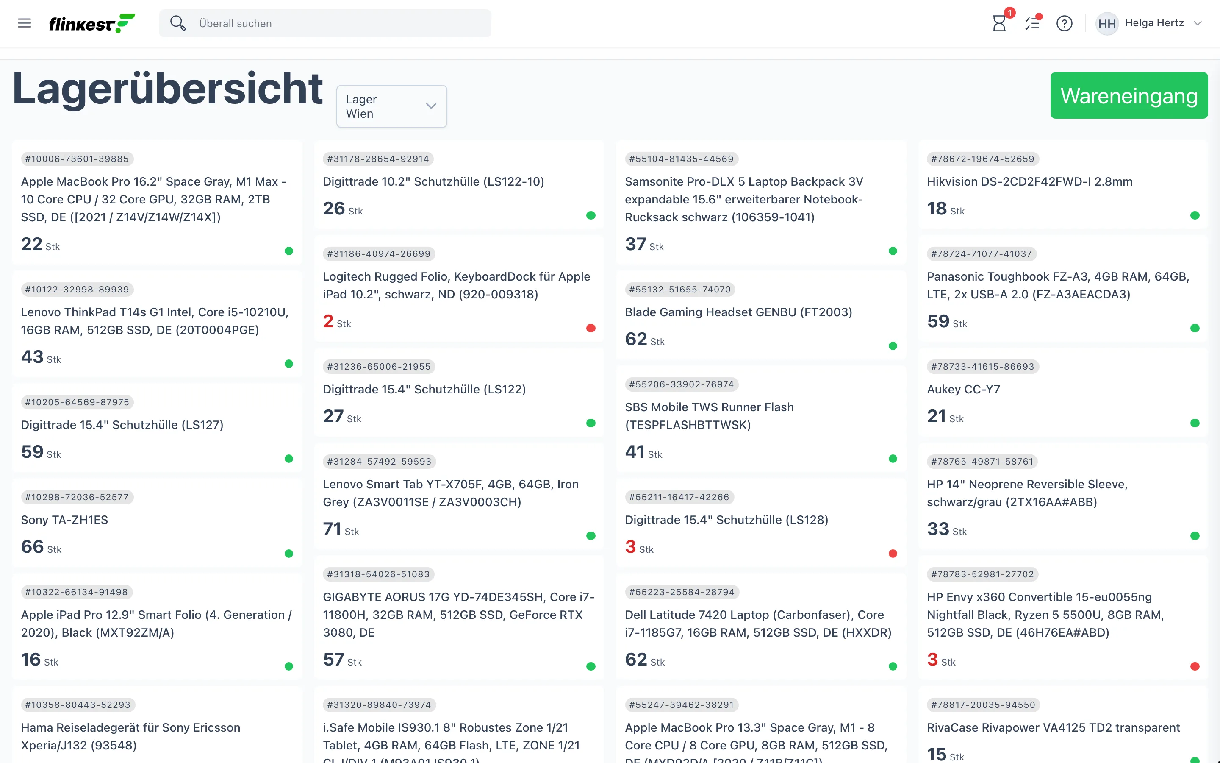The width and height of the screenshot is (1220, 763).
Task: Open the Sony TA-ZH1ES item
Action: (157, 523)
